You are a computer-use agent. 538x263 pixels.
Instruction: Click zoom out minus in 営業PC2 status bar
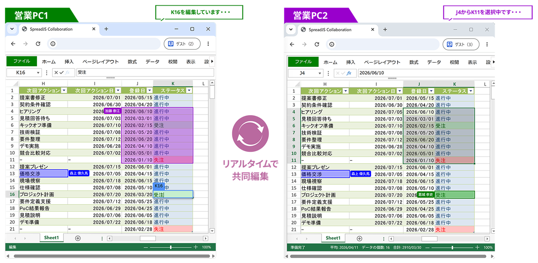(x=427, y=247)
